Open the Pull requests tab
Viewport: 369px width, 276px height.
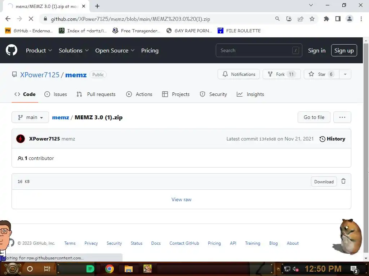(96, 95)
